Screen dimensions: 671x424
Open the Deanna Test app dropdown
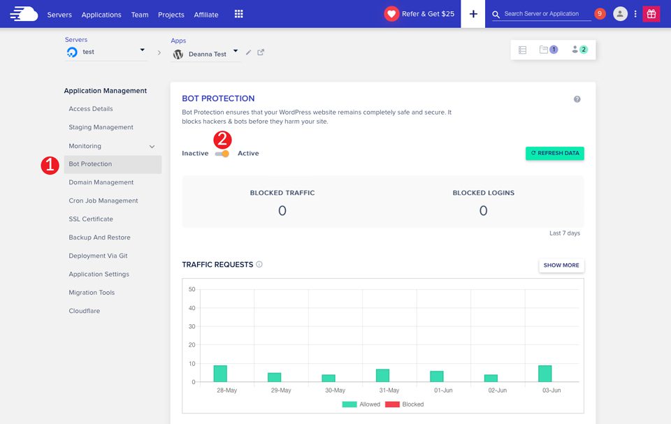(236, 50)
